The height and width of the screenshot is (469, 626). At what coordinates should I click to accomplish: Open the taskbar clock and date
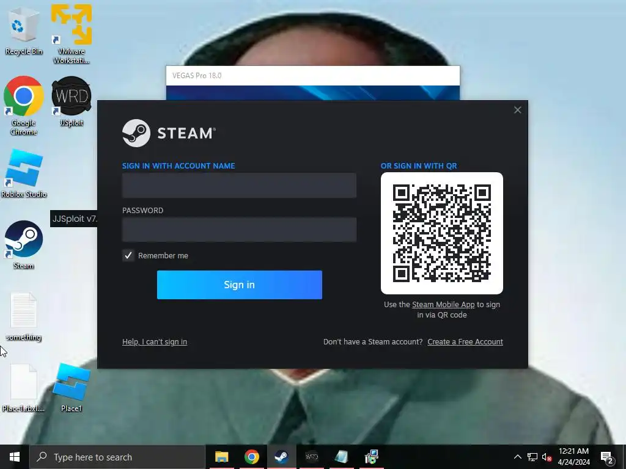[573, 457]
